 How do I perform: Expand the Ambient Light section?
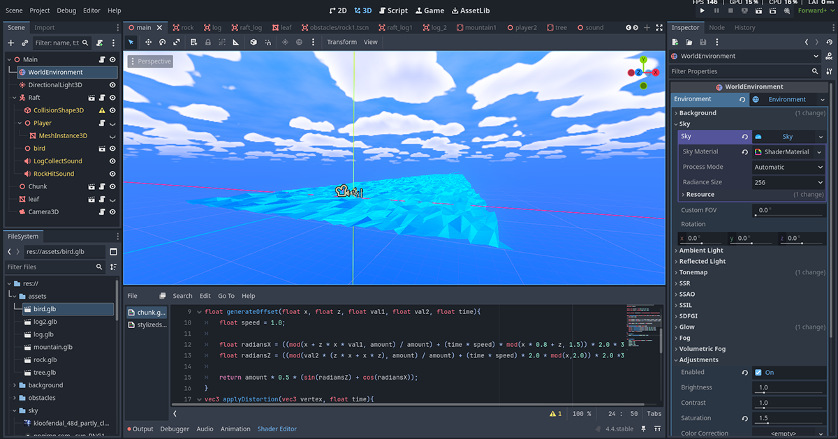pos(701,251)
